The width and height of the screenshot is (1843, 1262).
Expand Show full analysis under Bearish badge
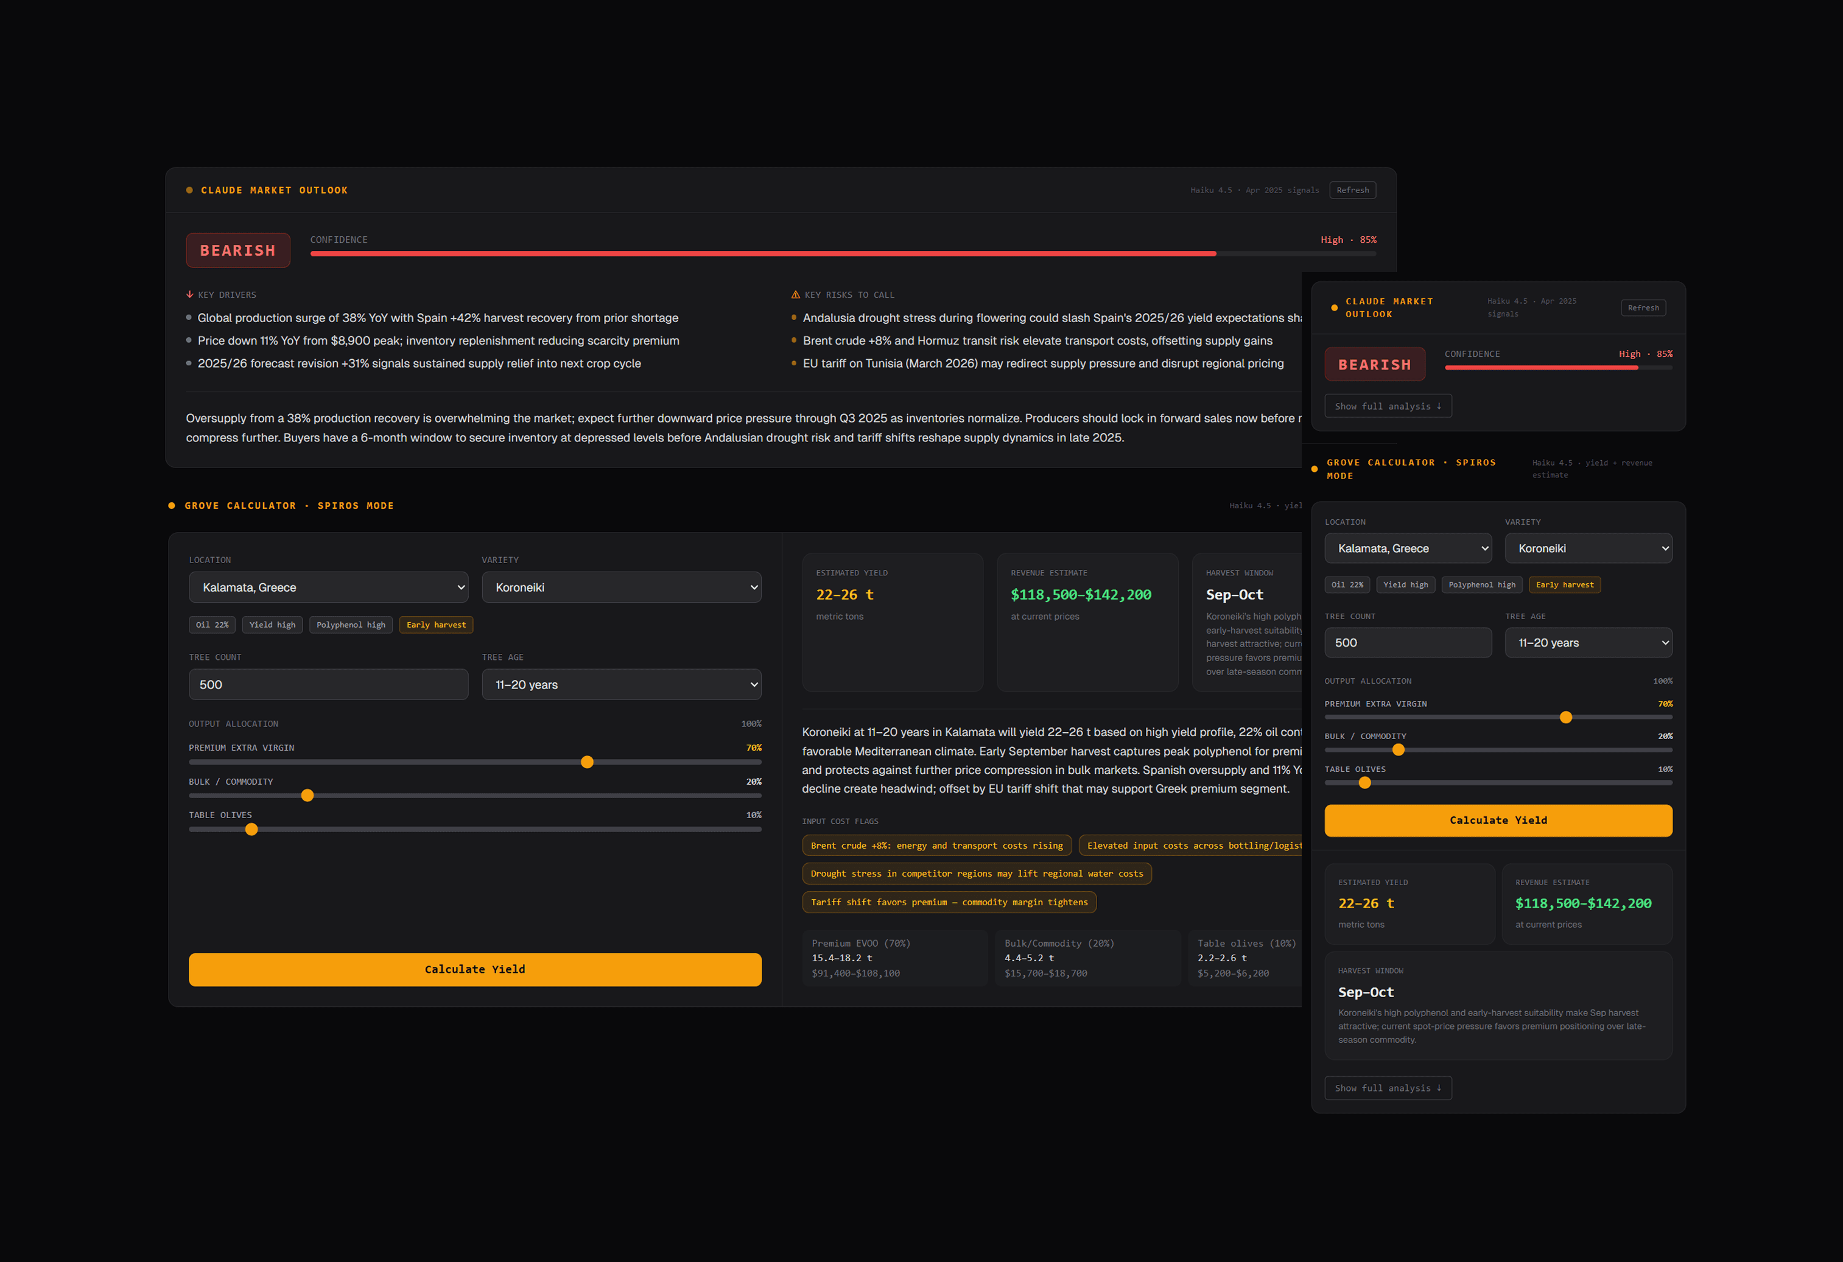1387,406
